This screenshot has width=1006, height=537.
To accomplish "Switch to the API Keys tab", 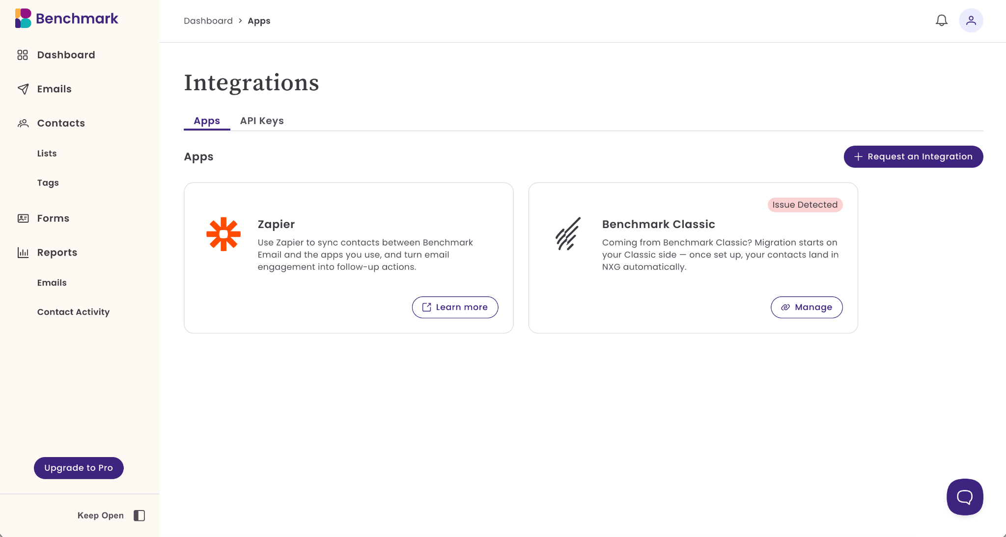I will [x=262, y=121].
